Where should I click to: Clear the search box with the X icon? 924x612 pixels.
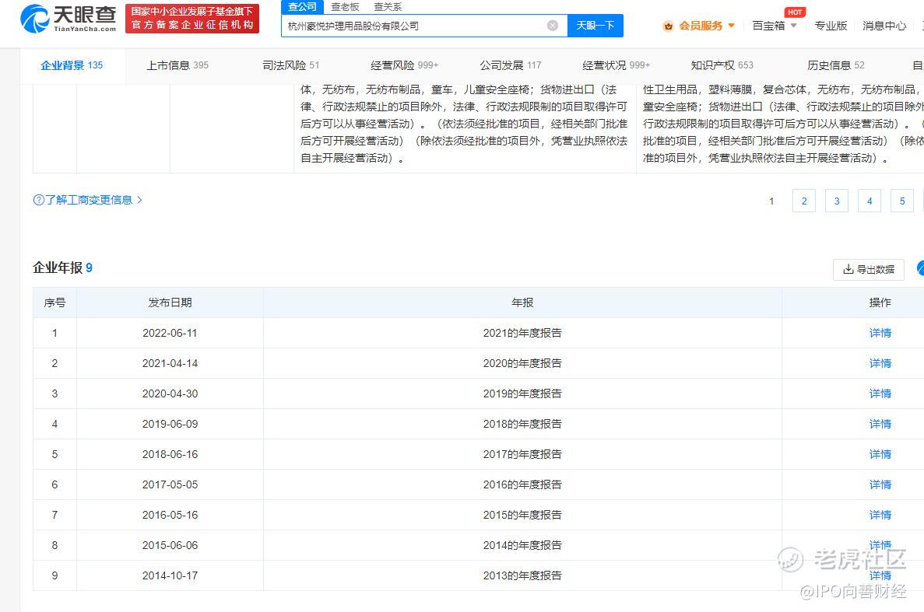(553, 26)
